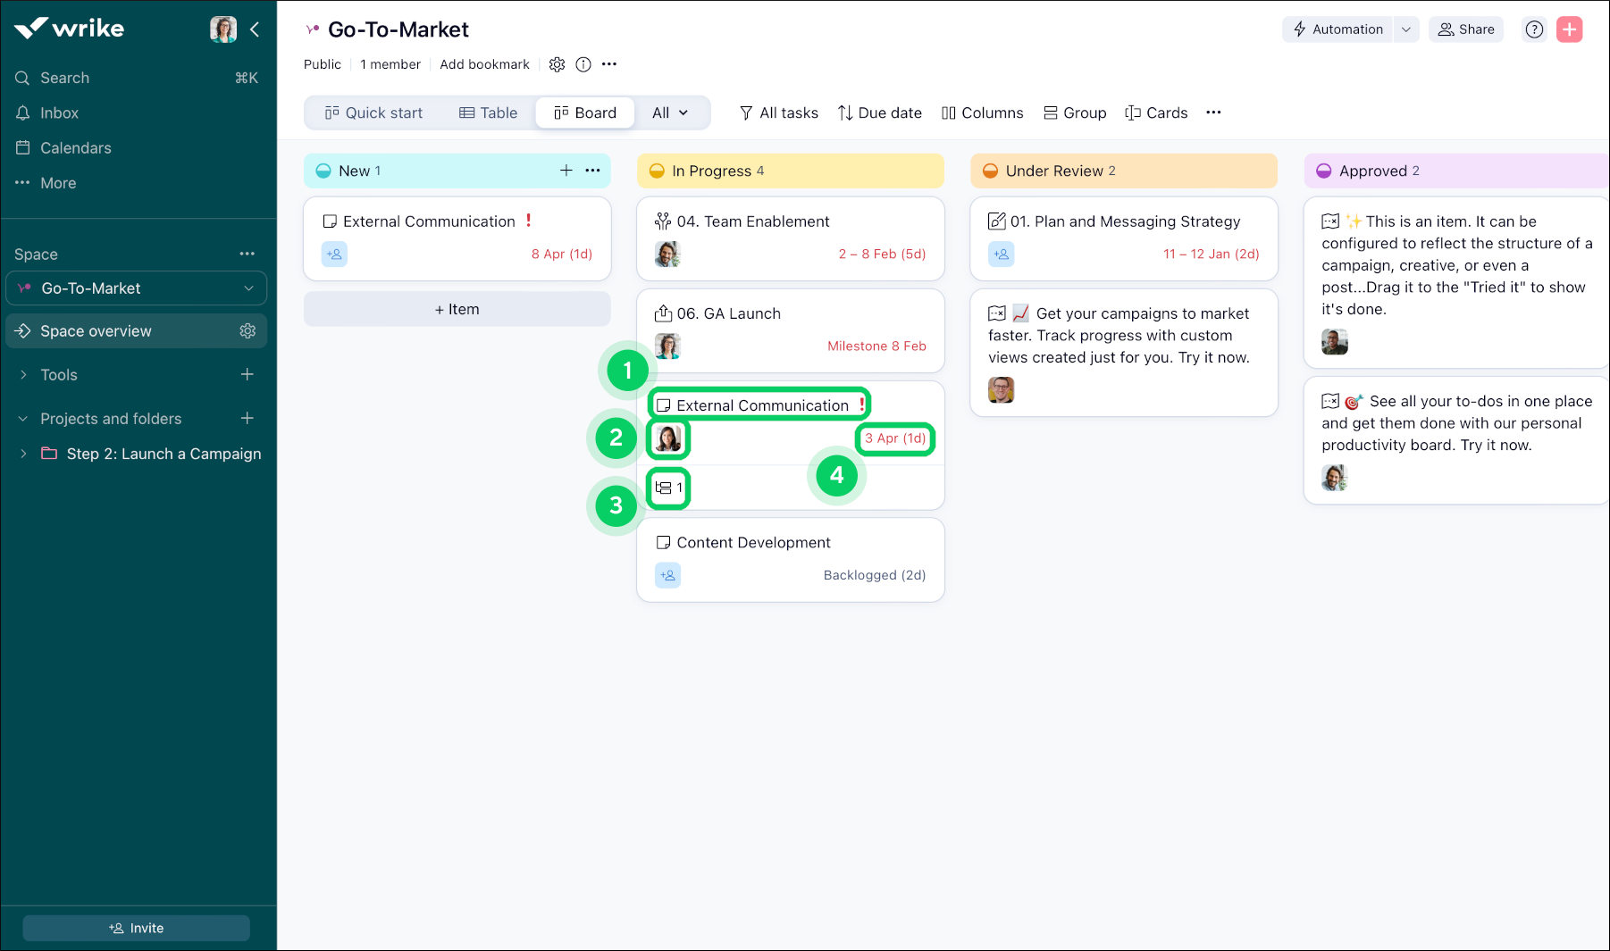
Task: Expand the Step 2: Launch a Campaign folder
Action: pyautogui.click(x=24, y=454)
